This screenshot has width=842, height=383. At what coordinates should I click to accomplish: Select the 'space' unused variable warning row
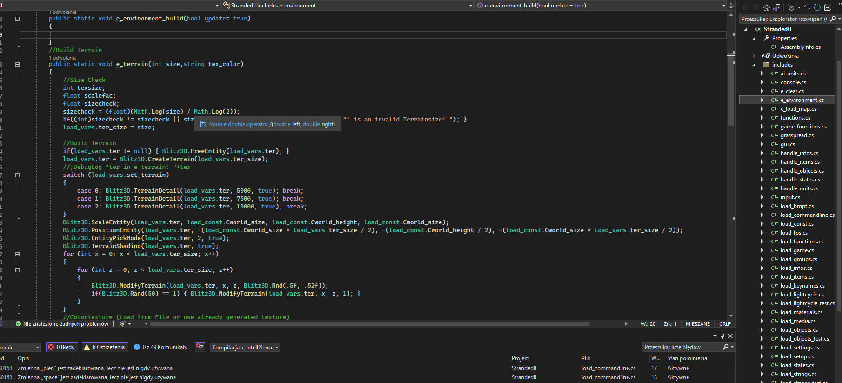pyautogui.click(x=368, y=377)
